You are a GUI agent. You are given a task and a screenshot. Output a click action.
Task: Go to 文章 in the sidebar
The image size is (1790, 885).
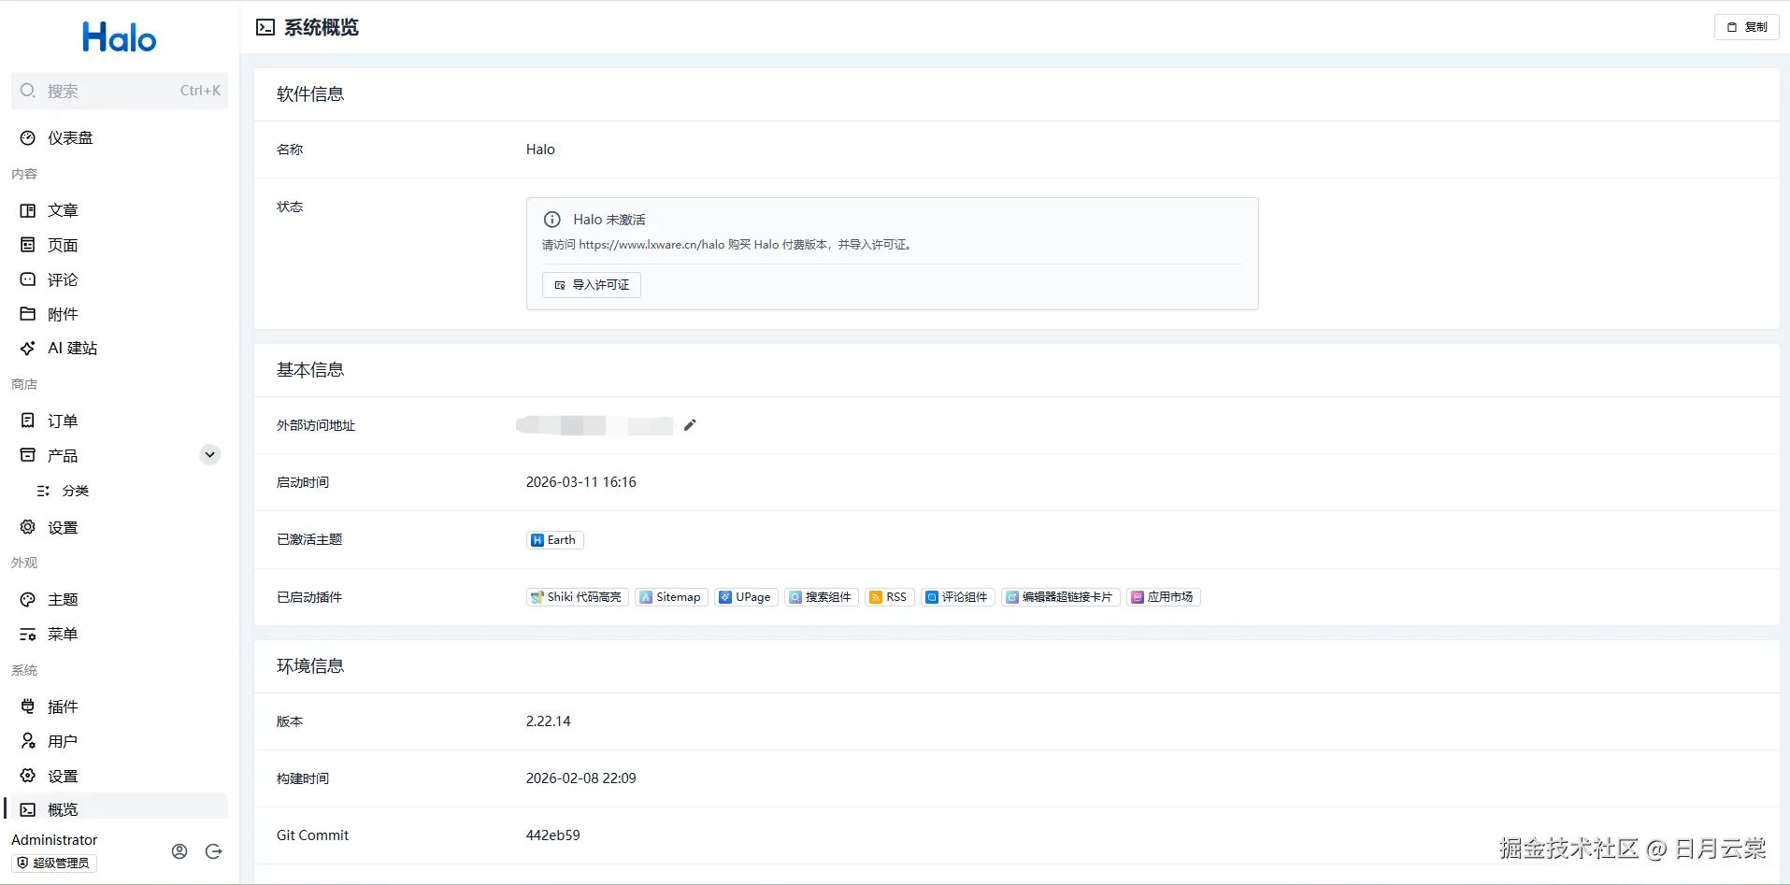tap(120, 210)
